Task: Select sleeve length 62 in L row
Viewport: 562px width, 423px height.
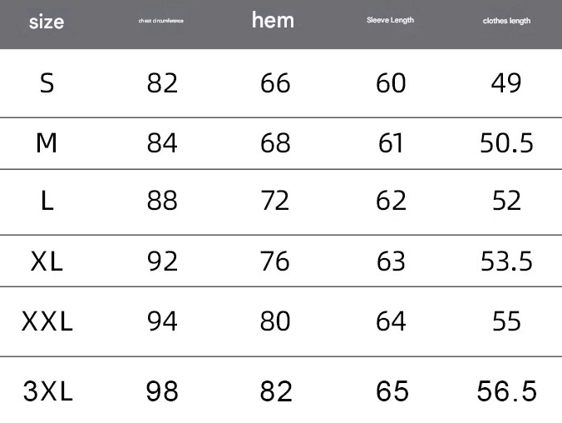Action: pos(391,202)
